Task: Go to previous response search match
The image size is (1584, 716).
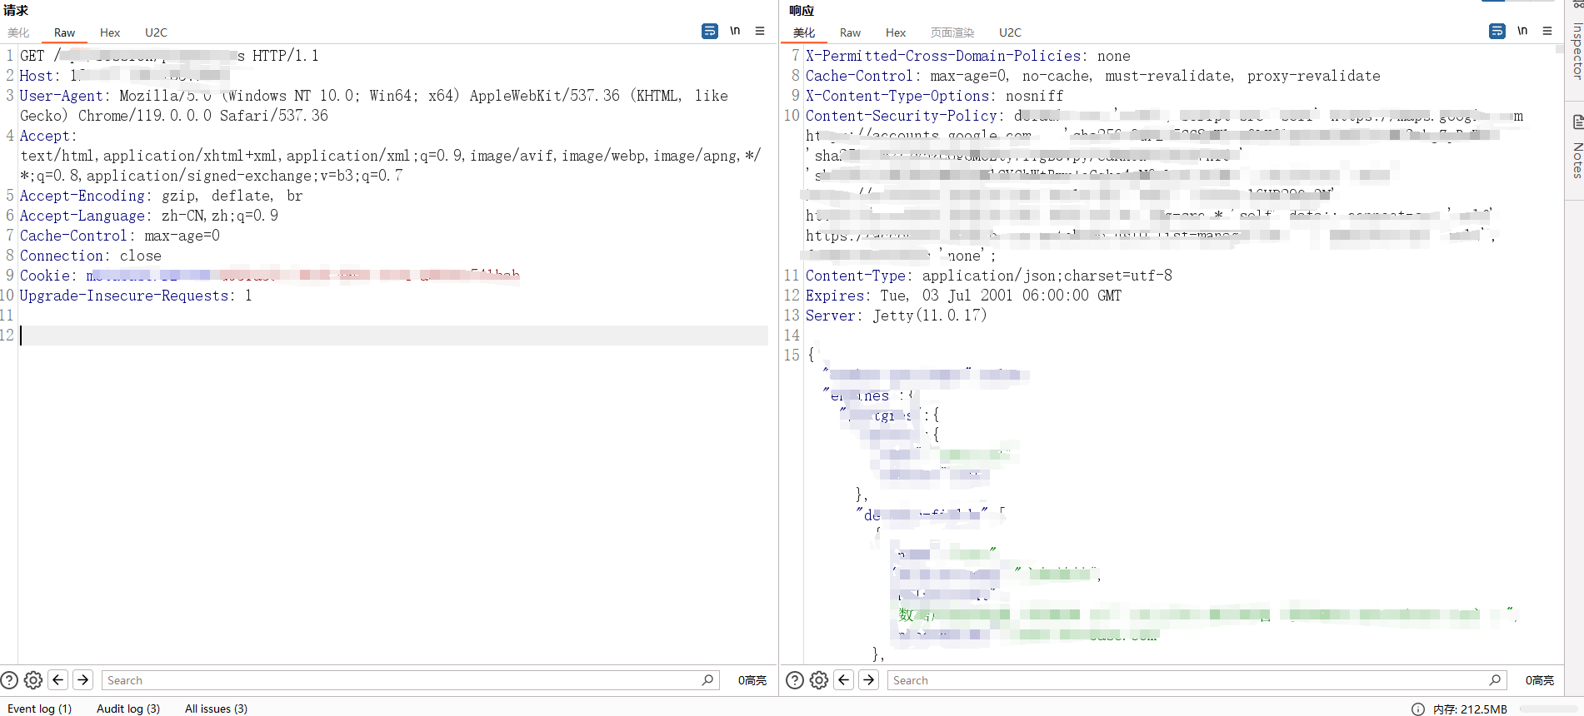Action: [844, 680]
